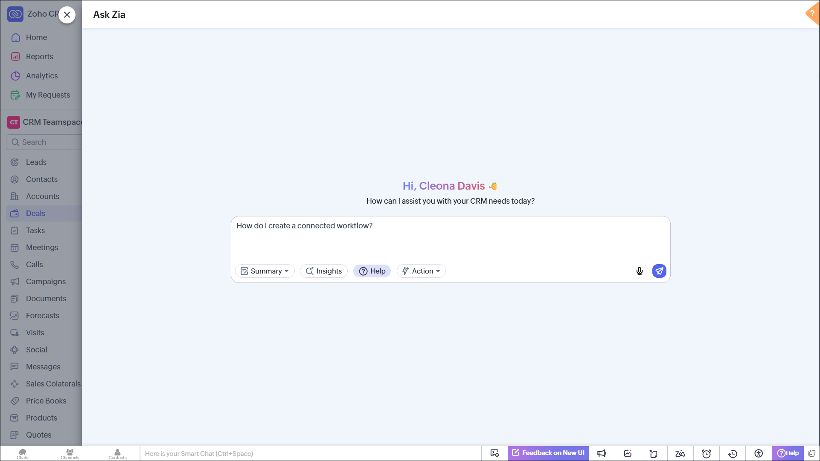Screen dimensions: 820x461
Task: Go to Analytics in the sidebar
Action: (42, 76)
